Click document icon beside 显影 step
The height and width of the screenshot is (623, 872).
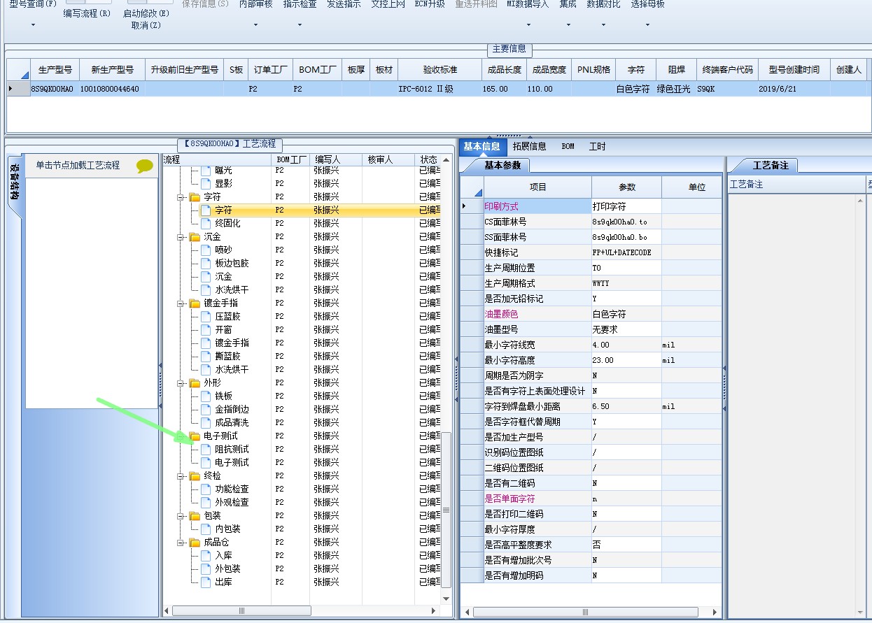pos(206,183)
